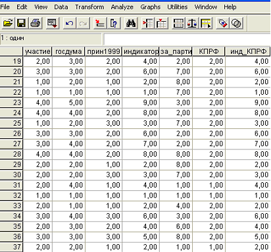Open the Analyze menu
Screen dimensions: 271x252
122,7
